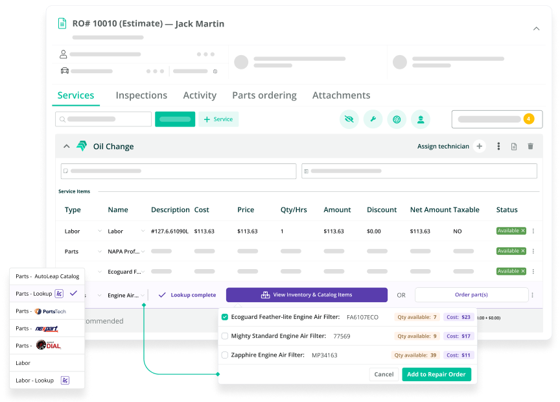Click View Inventory & Catalog Items button
This screenshot has height=402, width=560.
click(307, 295)
